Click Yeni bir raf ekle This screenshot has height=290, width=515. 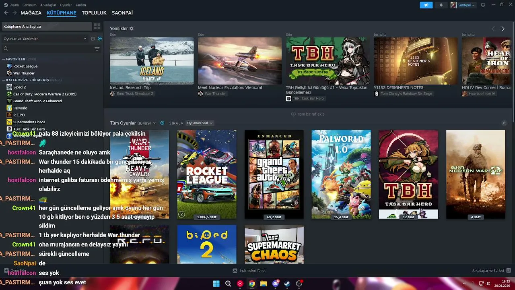pyautogui.click(x=308, y=114)
